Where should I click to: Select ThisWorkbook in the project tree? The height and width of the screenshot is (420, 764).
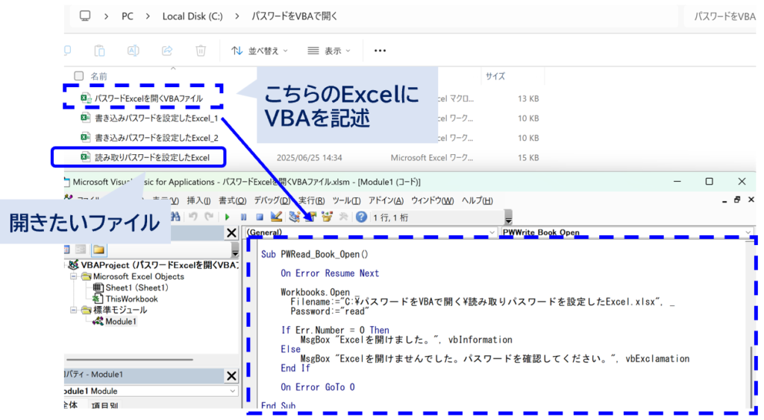pyautogui.click(x=131, y=299)
